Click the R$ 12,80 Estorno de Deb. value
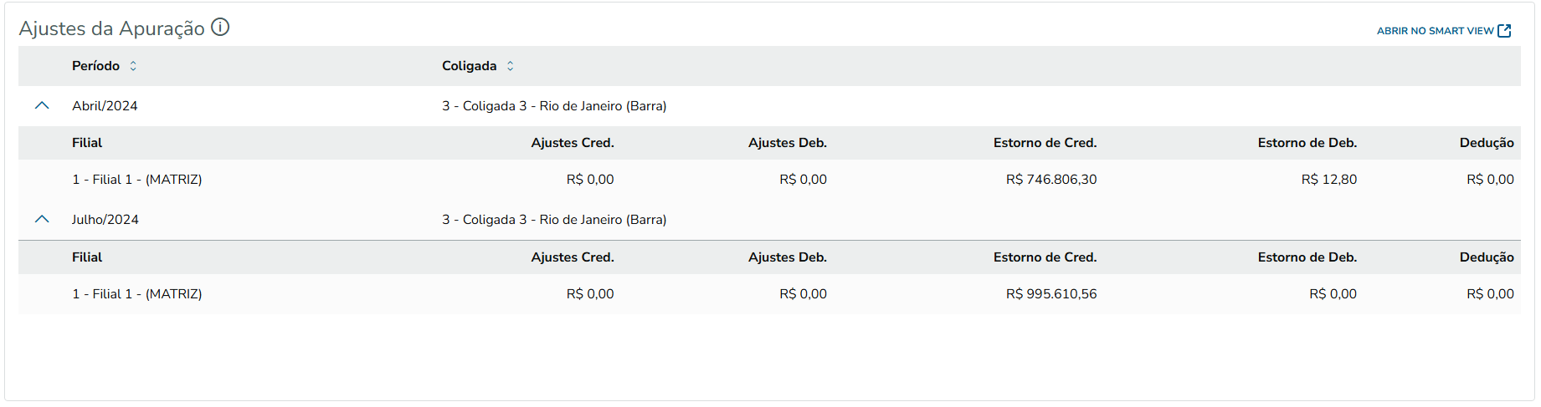The height and width of the screenshot is (407, 1541). tap(1328, 180)
